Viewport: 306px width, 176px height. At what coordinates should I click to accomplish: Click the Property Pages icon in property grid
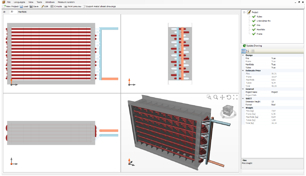point(252,51)
